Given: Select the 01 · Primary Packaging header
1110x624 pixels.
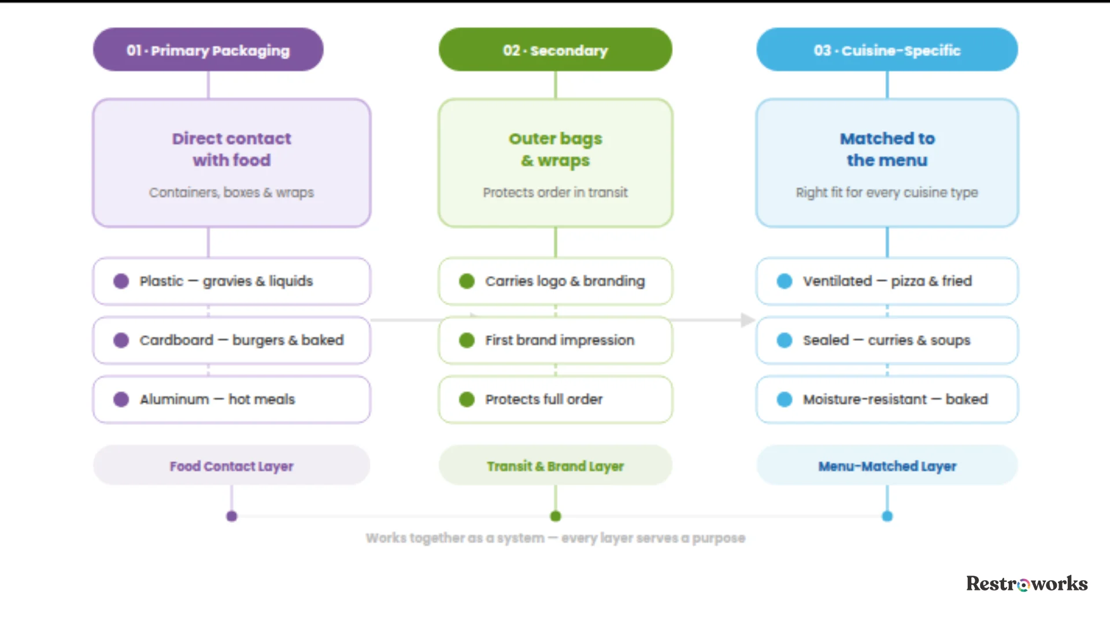Looking at the screenshot, I should pos(208,50).
